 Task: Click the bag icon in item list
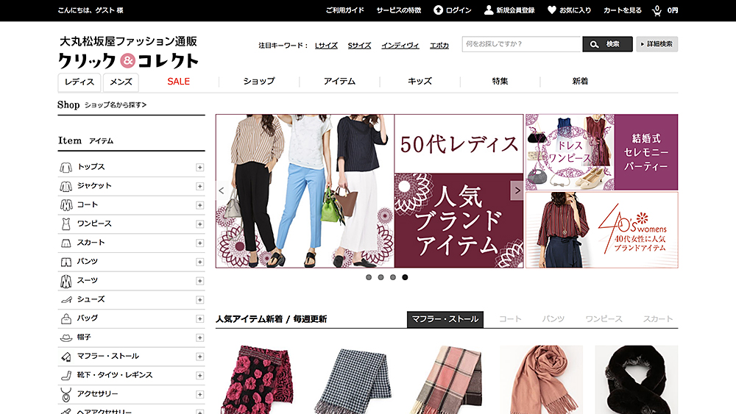pyautogui.click(x=66, y=318)
